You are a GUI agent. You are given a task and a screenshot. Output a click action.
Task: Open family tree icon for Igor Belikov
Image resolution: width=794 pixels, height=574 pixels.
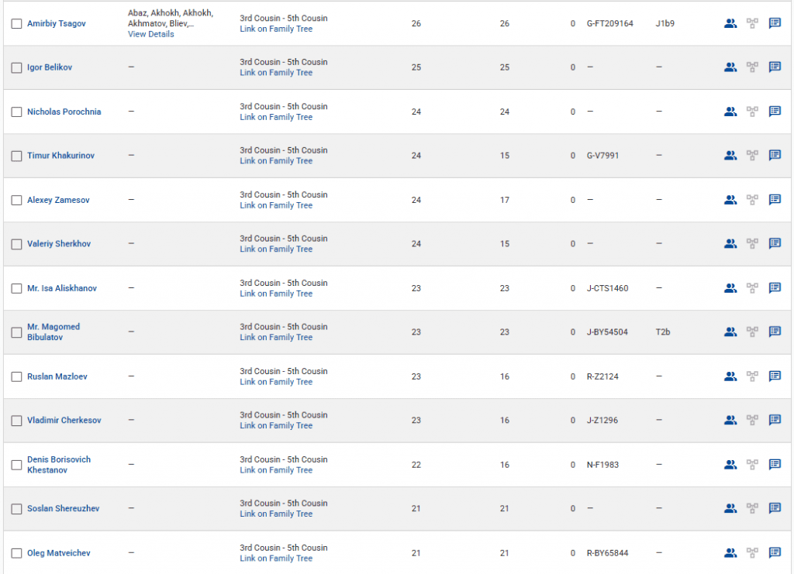point(752,67)
